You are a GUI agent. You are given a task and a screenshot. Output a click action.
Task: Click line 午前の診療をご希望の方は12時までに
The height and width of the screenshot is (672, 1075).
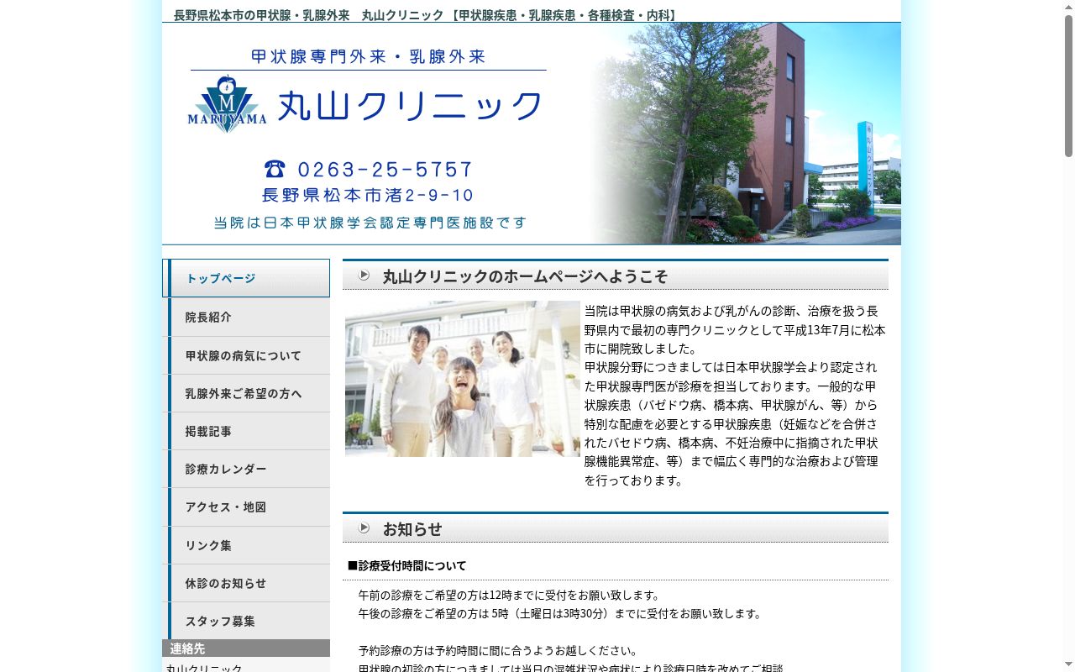pos(509,595)
